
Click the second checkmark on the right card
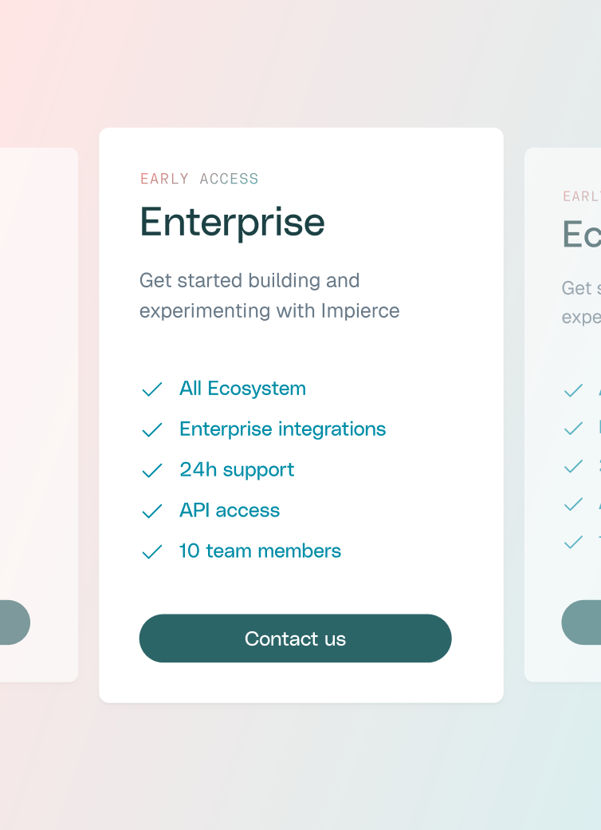click(573, 429)
